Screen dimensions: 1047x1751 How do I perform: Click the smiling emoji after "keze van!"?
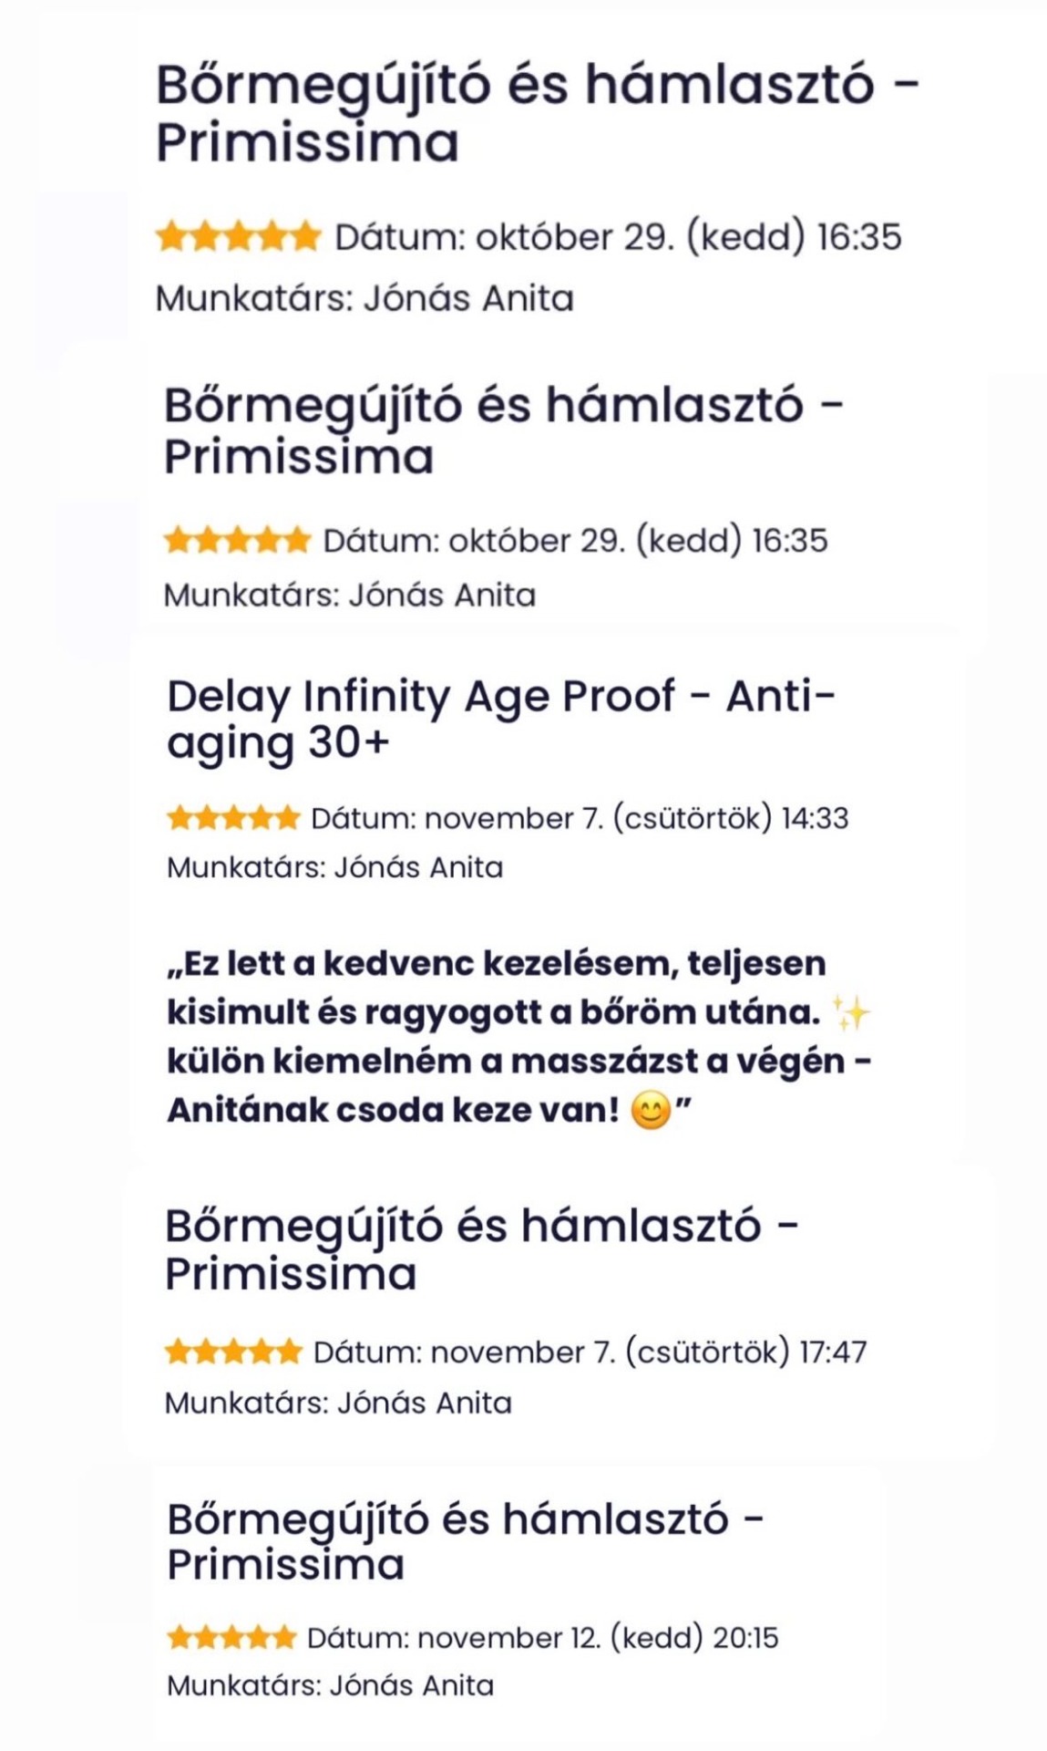pyautogui.click(x=651, y=1111)
